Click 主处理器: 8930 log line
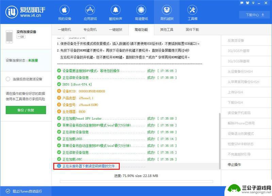The height and width of the screenshot is (196, 272). pos(74,112)
